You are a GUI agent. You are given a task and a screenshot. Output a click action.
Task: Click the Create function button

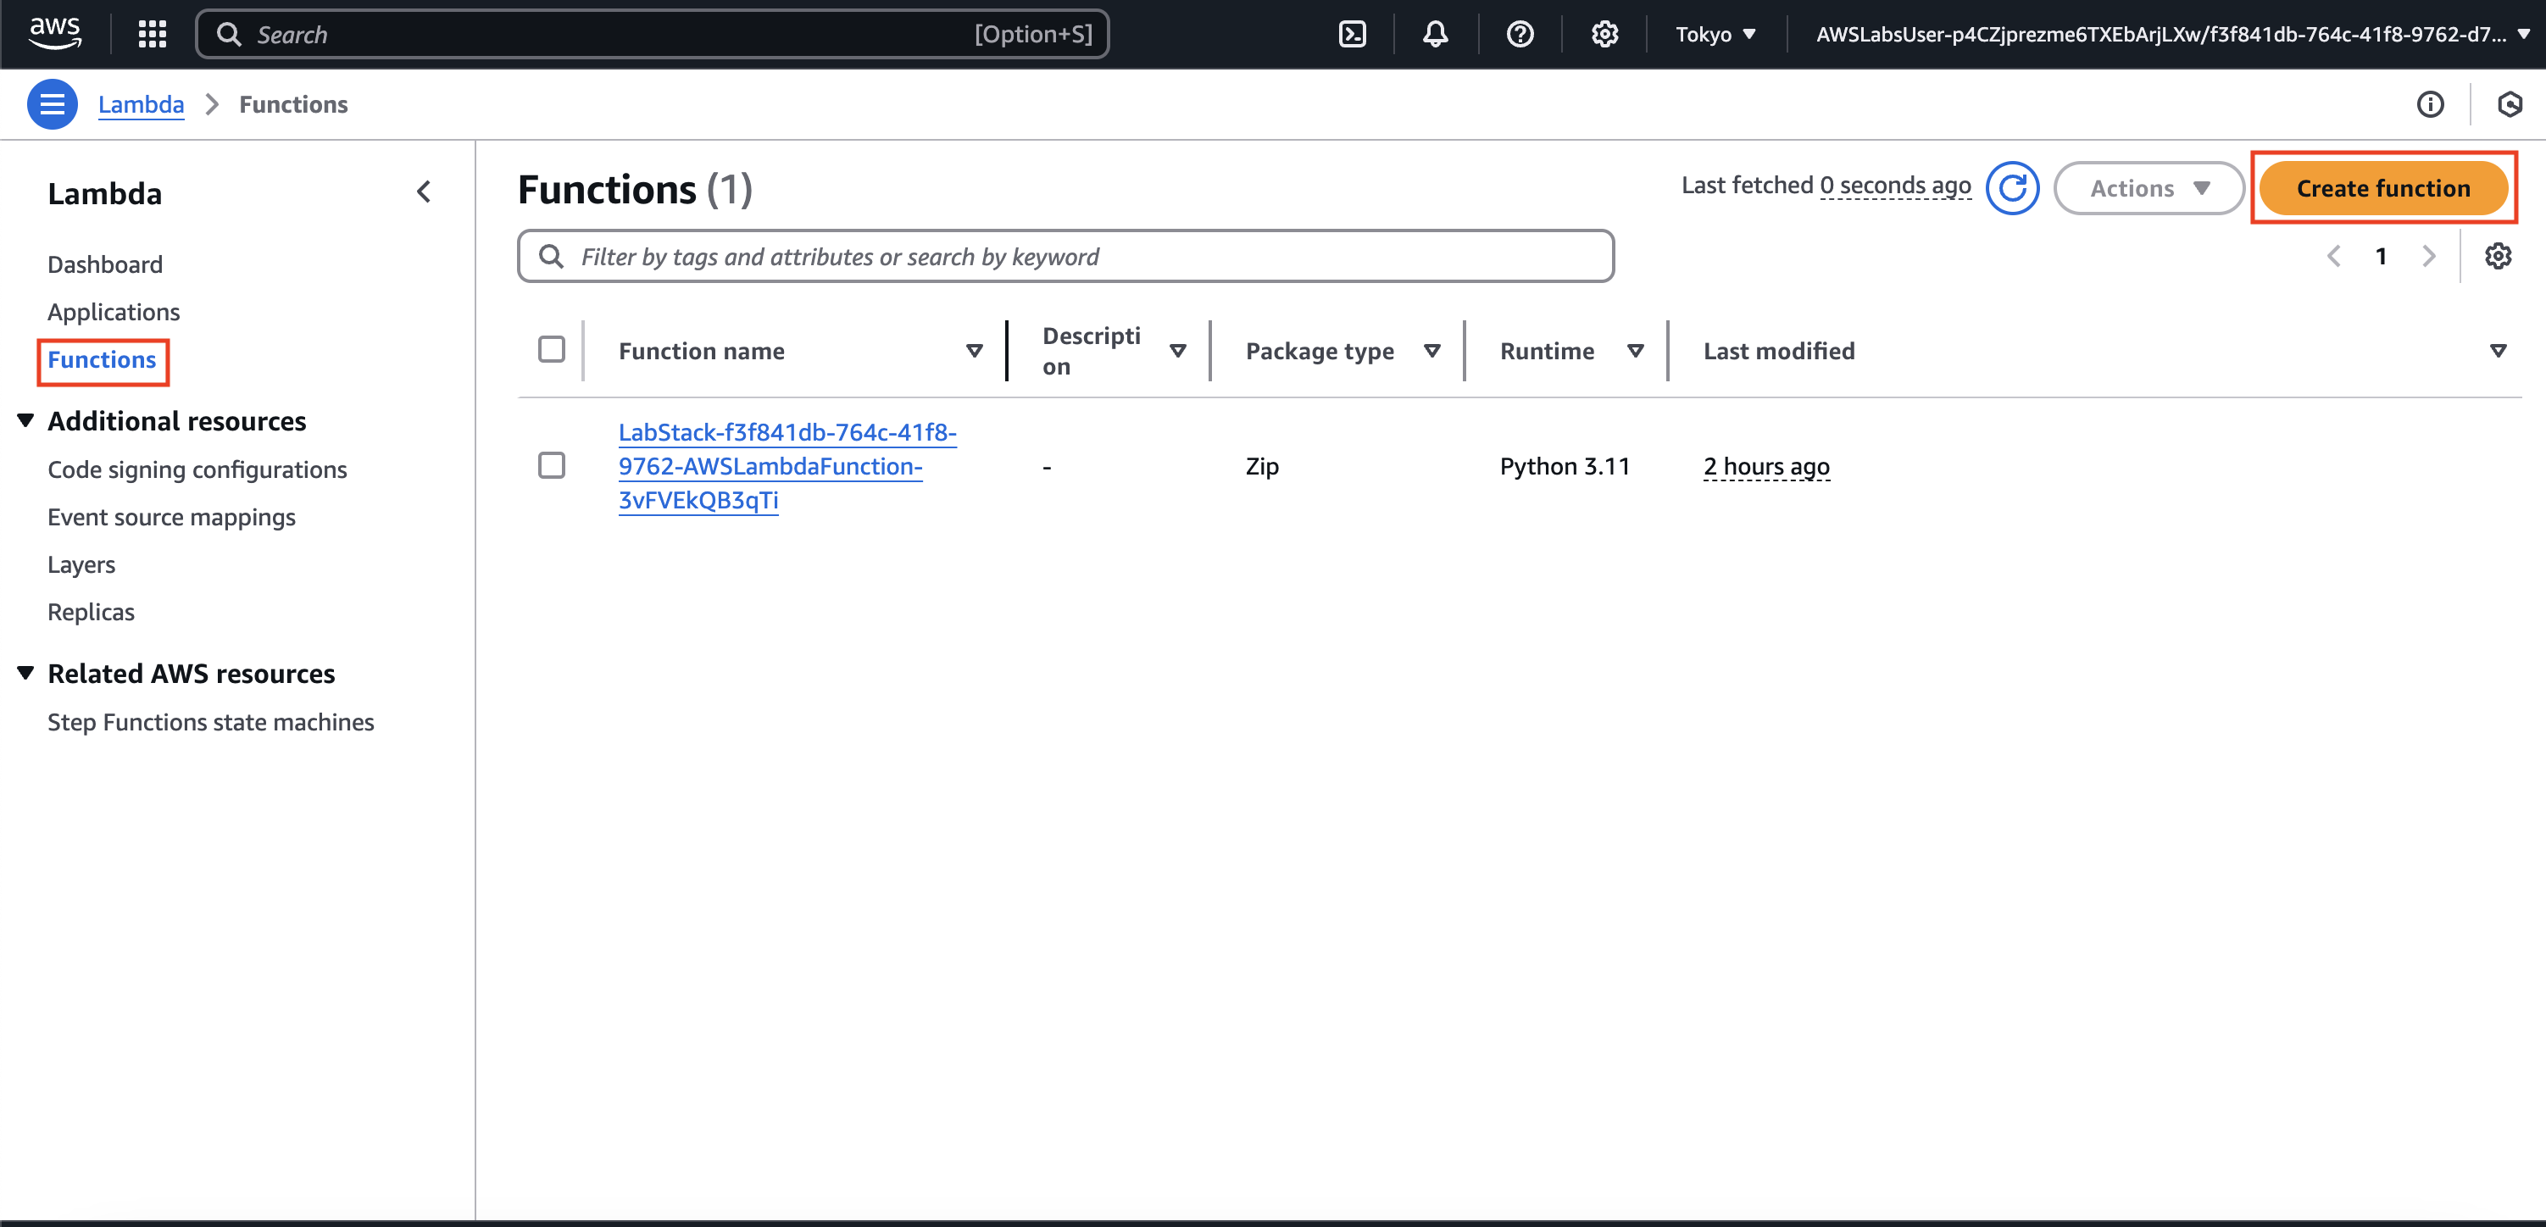[x=2382, y=188]
